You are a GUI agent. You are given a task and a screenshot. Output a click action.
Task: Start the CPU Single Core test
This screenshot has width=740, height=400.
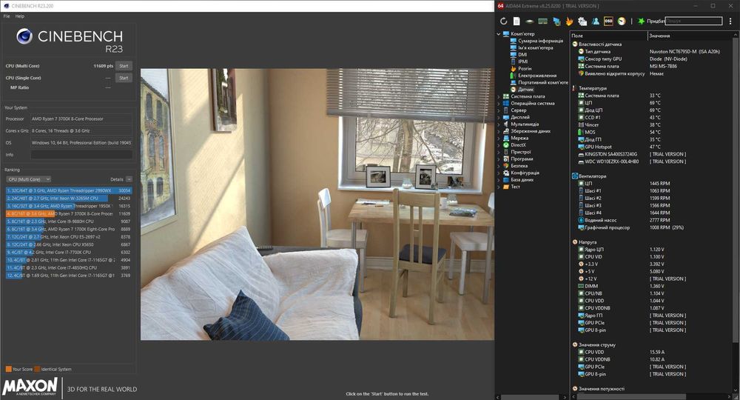coord(124,78)
